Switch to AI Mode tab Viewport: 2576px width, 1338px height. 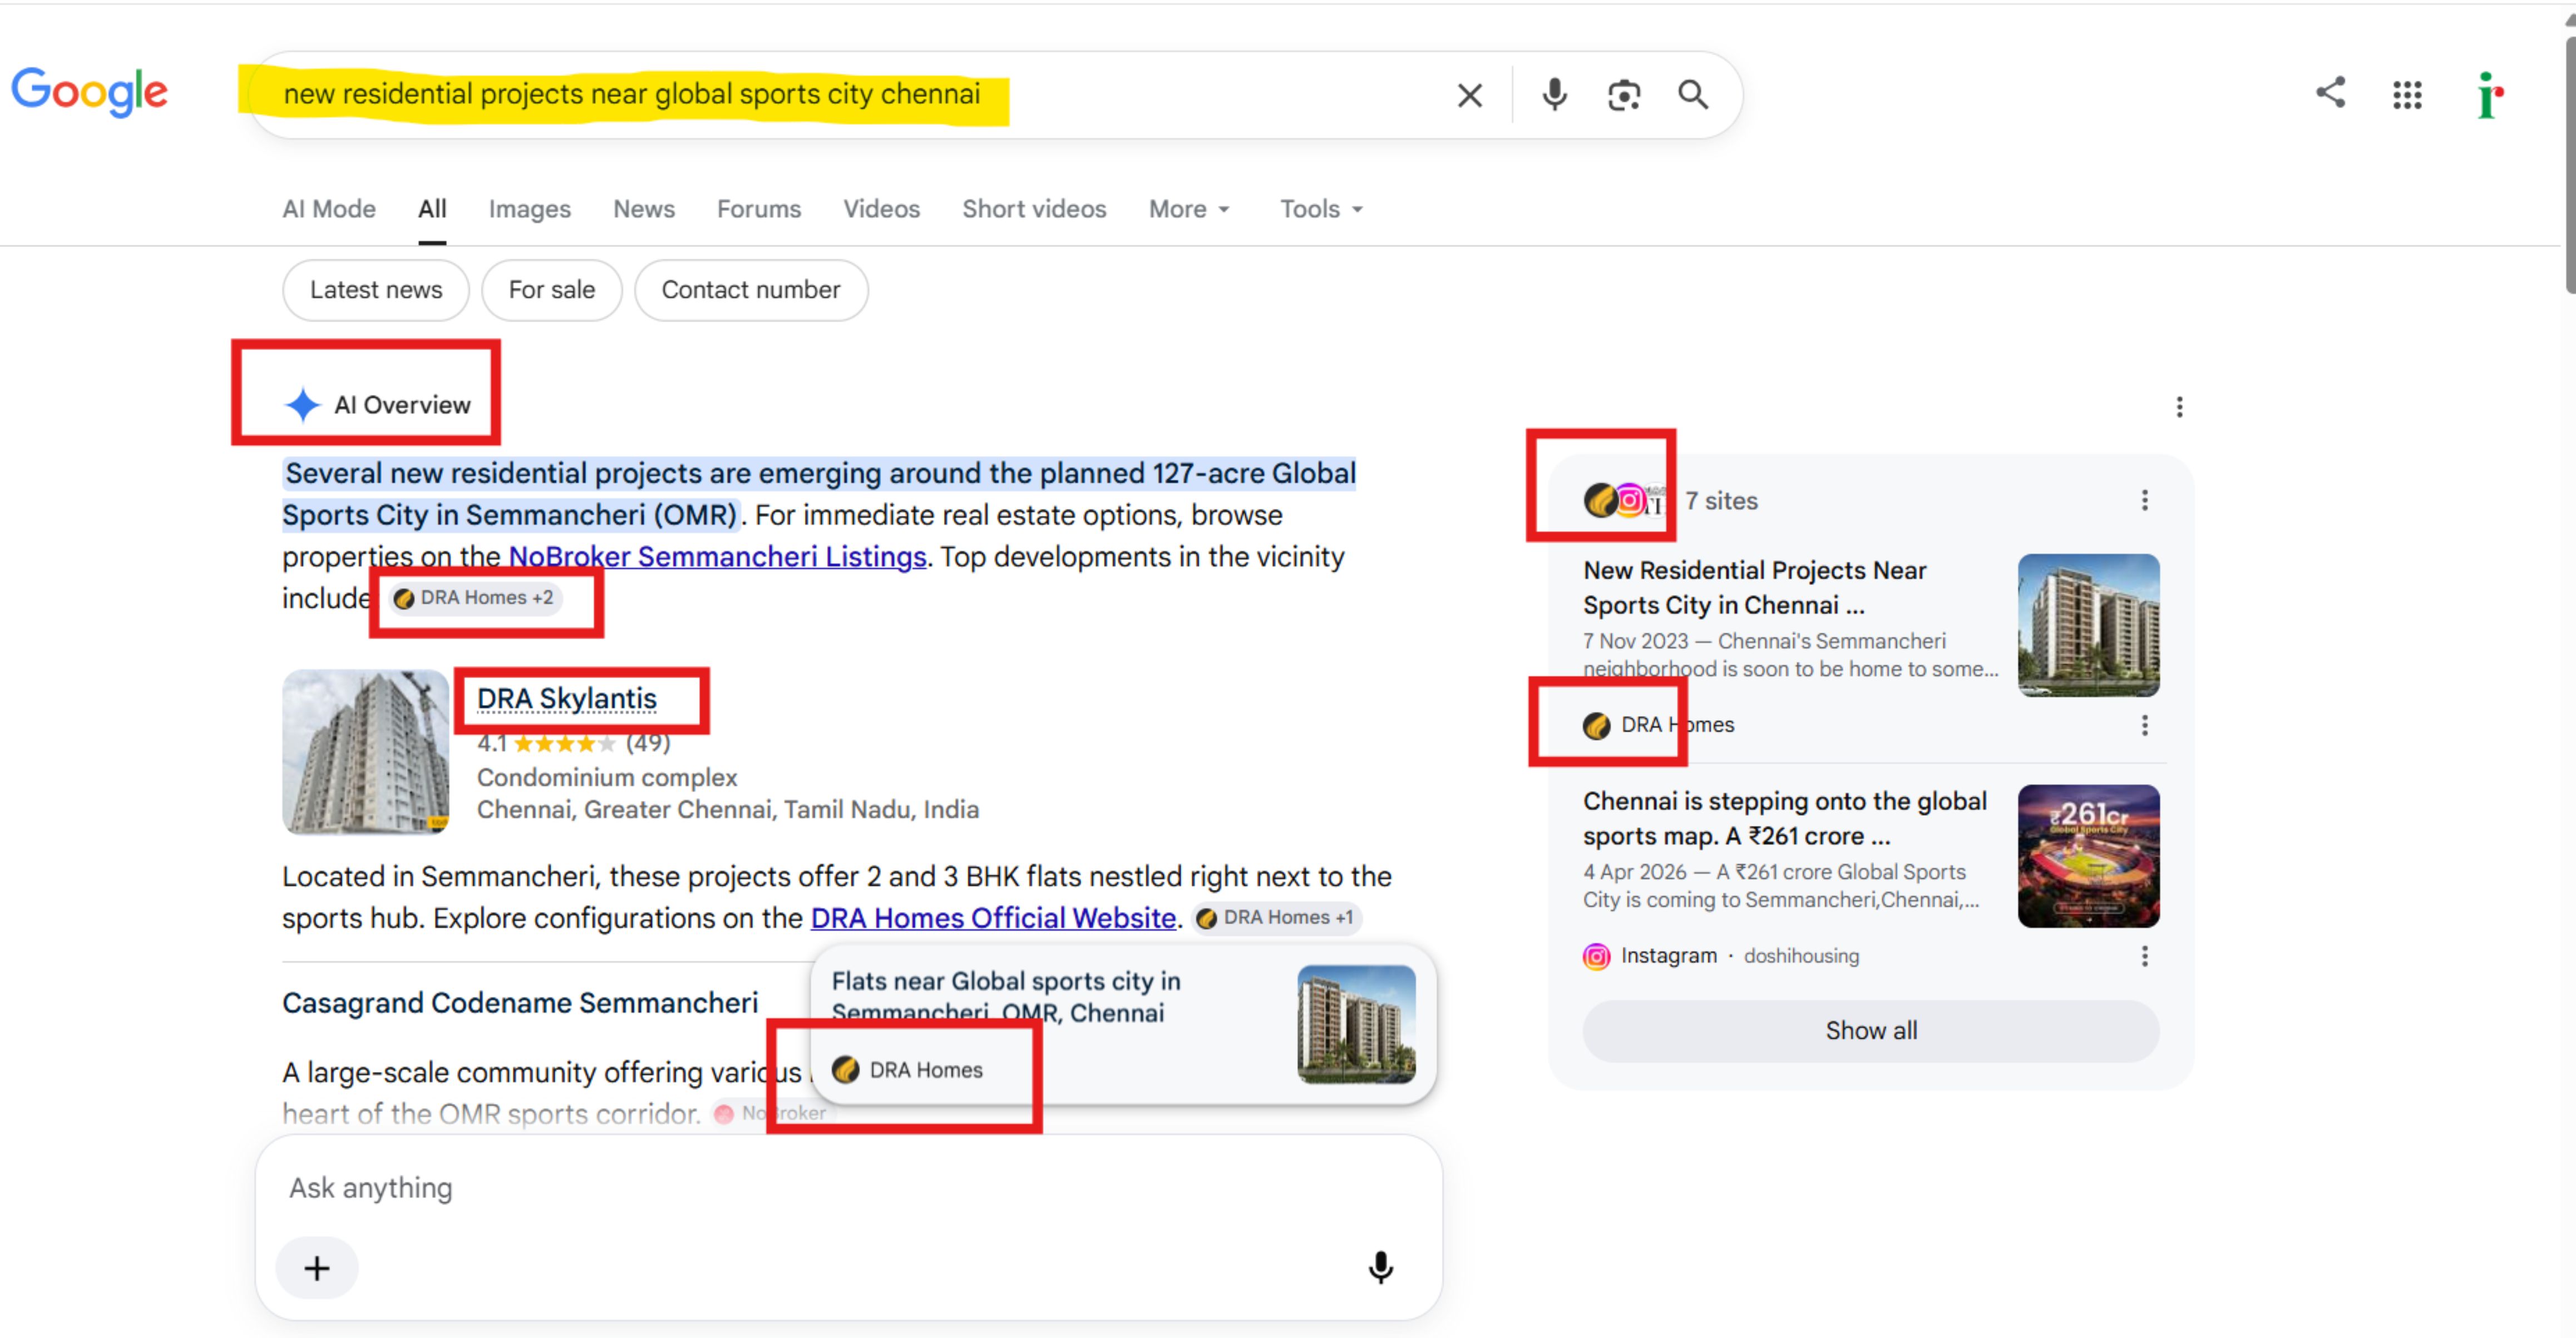[329, 209]
